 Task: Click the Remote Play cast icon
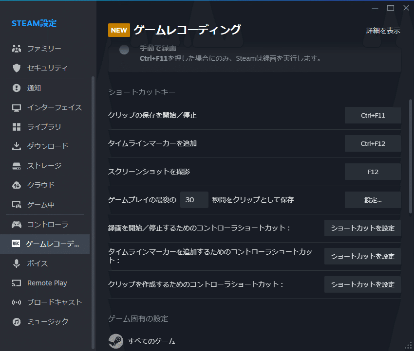pyautogui.click(x=17, y=283)
